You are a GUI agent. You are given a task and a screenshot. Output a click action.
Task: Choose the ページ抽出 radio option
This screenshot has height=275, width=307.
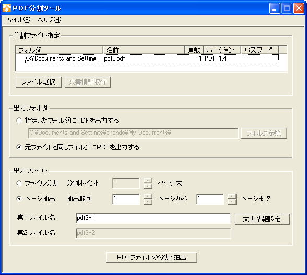pos(19,199)
